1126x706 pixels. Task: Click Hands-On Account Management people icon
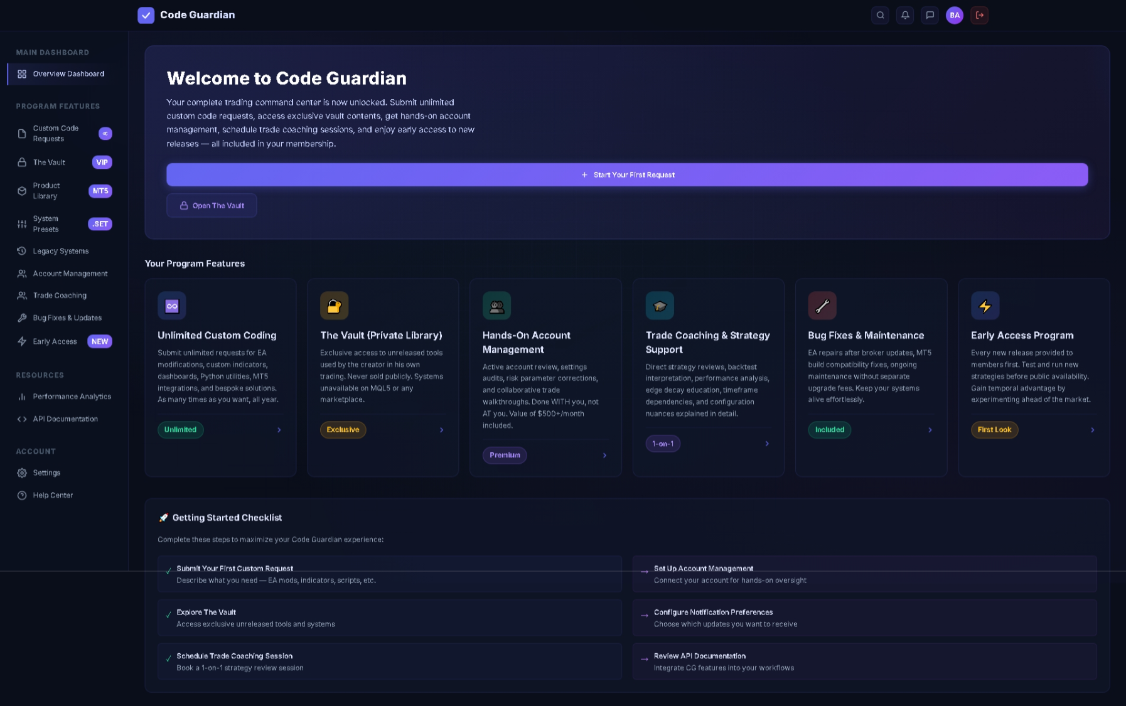point(496,306)
